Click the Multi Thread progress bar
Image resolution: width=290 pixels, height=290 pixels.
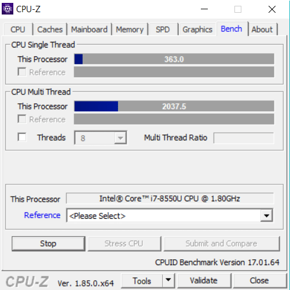click(174, 106)
